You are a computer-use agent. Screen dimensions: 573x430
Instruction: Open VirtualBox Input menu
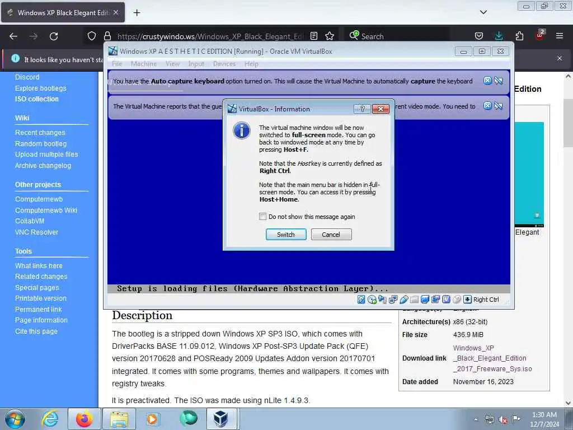coord(196,64)
